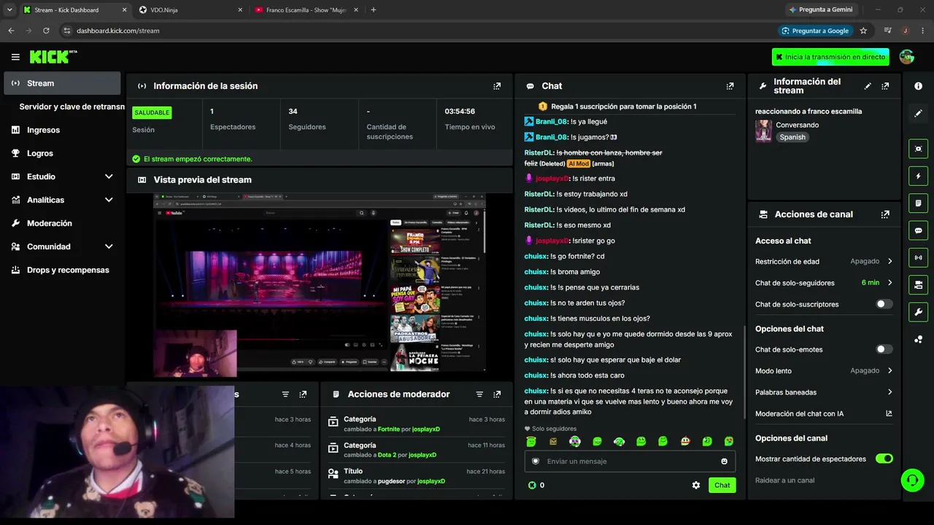Pop out the Chat panel
This screenshot has width=934, height=525.
tap(730, 86)
